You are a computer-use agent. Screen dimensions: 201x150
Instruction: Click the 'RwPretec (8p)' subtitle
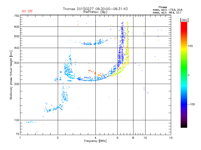pyautogui.click(x=95, y=12)
